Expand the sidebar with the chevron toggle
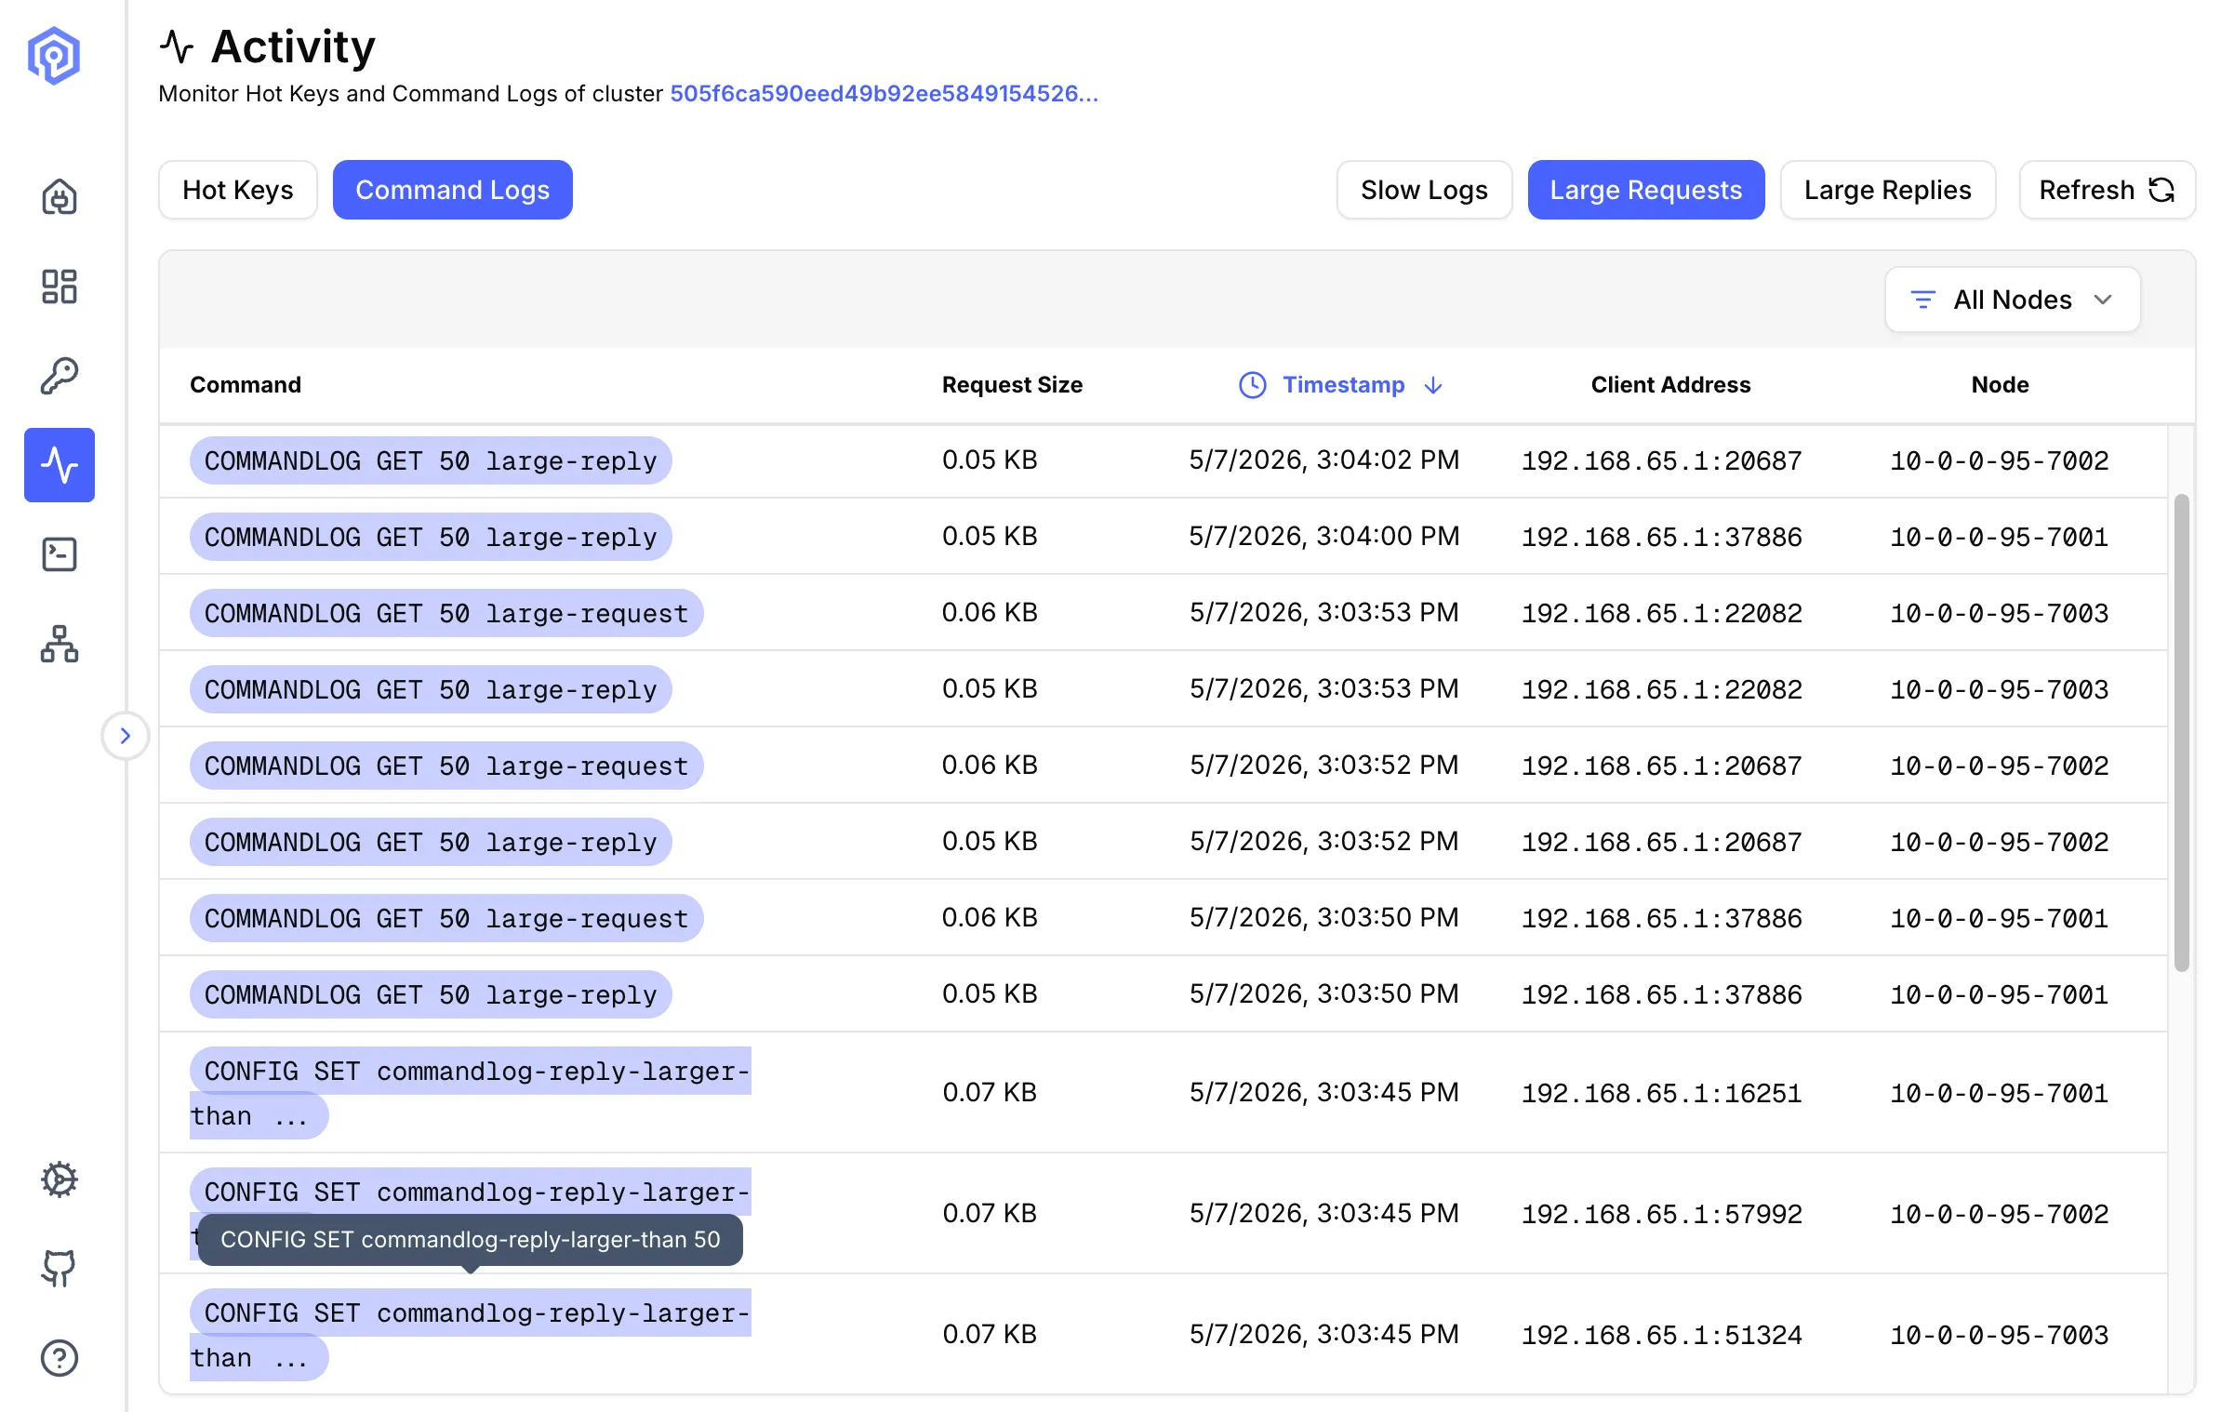The width and height of the screenshot is (2221, 1412). point(126,736)
